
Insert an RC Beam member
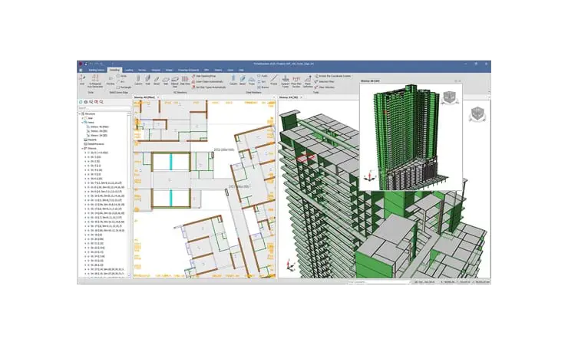coord(157,80)
